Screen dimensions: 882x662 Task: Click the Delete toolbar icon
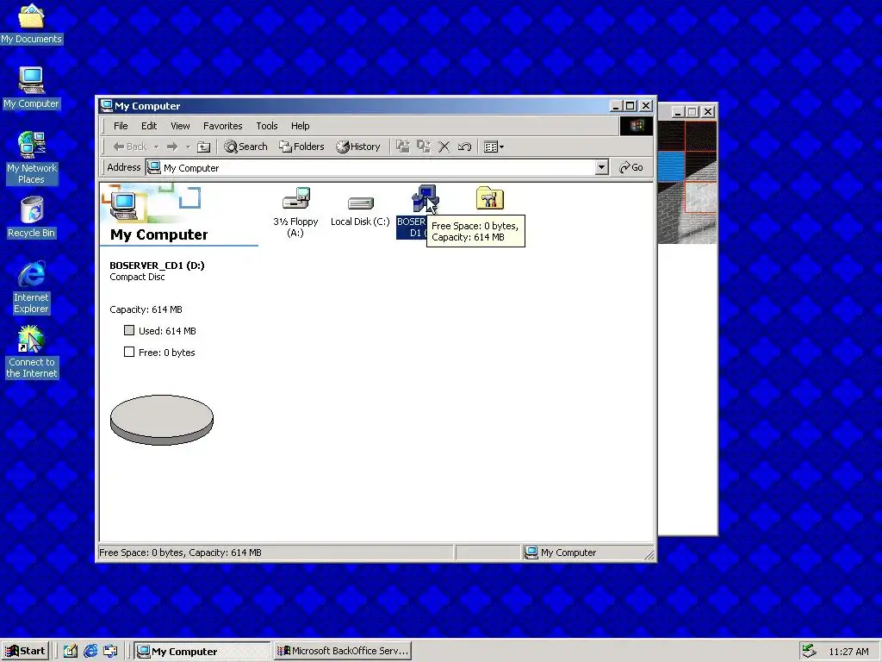click(x=444, y=147)
